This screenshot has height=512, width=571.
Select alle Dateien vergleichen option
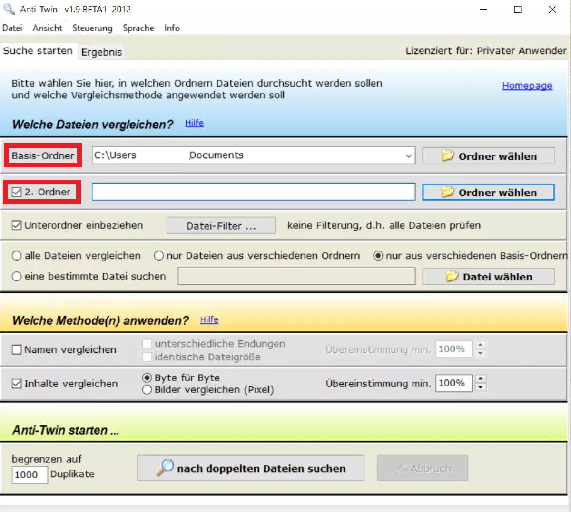(17, 256)
